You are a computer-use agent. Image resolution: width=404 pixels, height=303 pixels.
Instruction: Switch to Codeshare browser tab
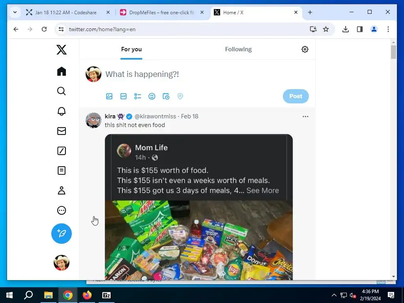click(x=66, y=12)
